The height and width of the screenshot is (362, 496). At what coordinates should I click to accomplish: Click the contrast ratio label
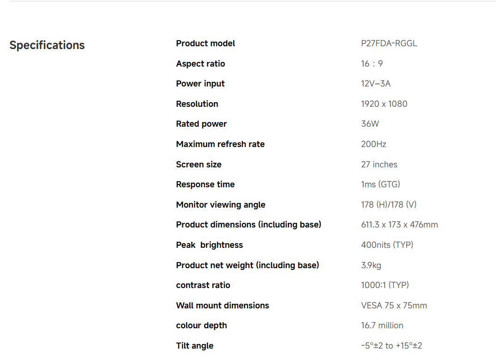[203, 285]
